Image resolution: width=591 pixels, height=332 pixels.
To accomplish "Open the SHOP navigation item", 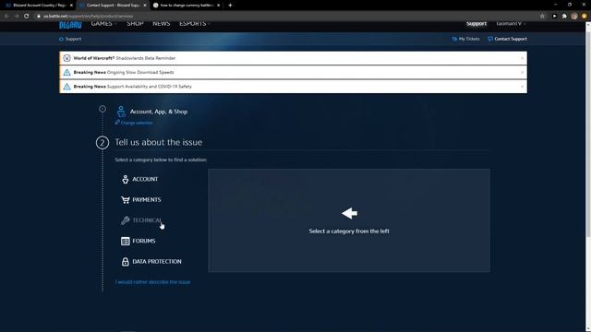I will coord(135,24).
